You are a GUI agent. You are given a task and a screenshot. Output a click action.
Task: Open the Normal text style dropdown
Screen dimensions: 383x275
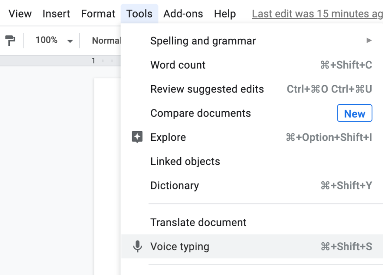tap(106, 40)
